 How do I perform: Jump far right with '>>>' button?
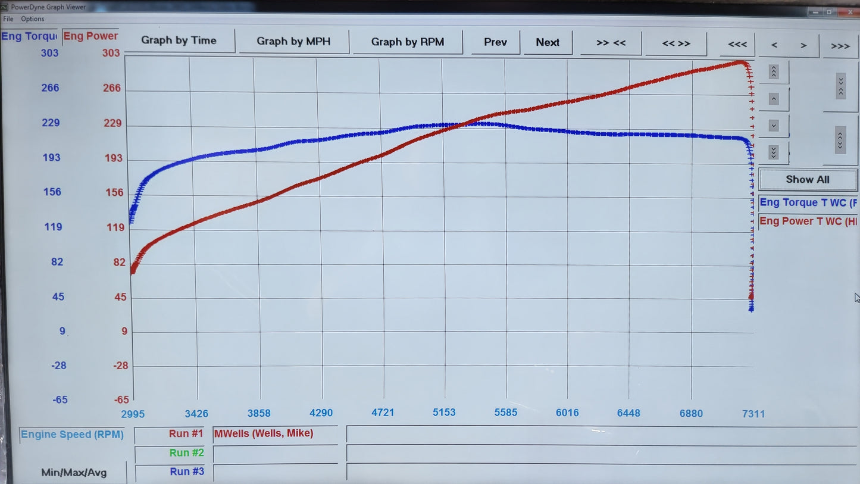click(840, 46)
